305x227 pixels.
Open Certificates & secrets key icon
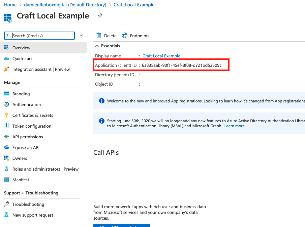[x=6, y=115]
